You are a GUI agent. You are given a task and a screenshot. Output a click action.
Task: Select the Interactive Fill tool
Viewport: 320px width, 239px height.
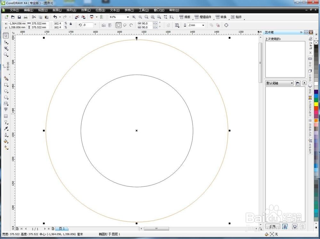6,147
